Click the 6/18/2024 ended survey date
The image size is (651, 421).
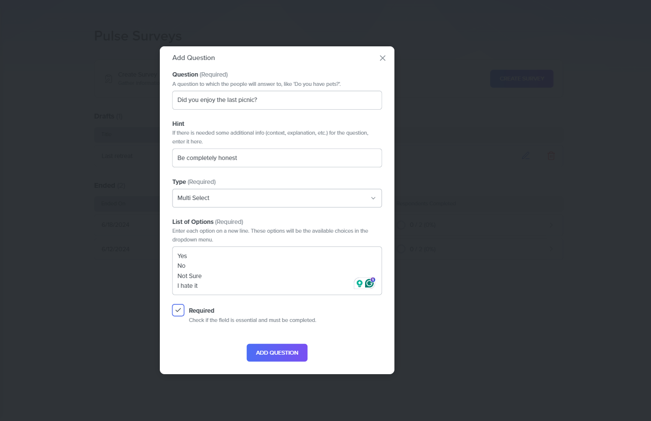(115, 225)
